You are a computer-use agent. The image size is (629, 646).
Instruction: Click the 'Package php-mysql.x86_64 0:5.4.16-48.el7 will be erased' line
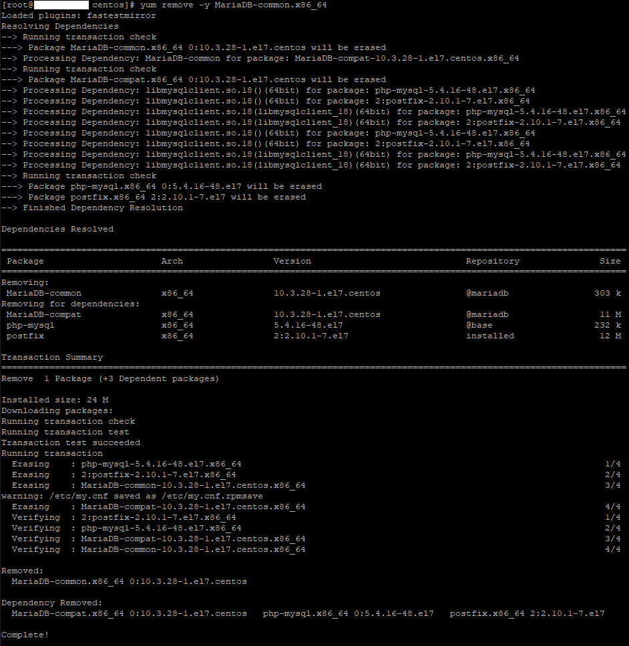(x=162, y=187)
